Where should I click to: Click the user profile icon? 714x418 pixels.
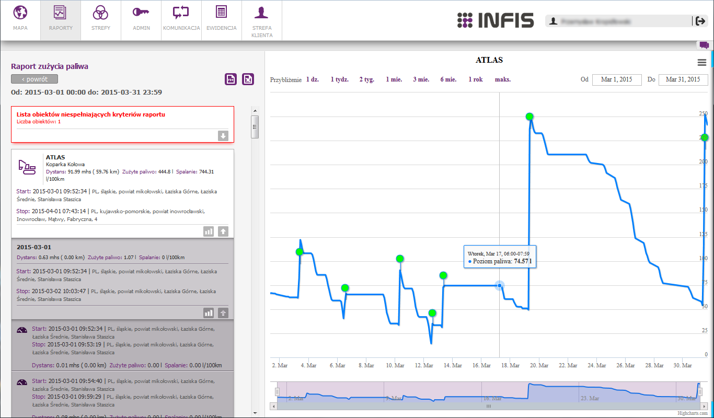point(552,21)
